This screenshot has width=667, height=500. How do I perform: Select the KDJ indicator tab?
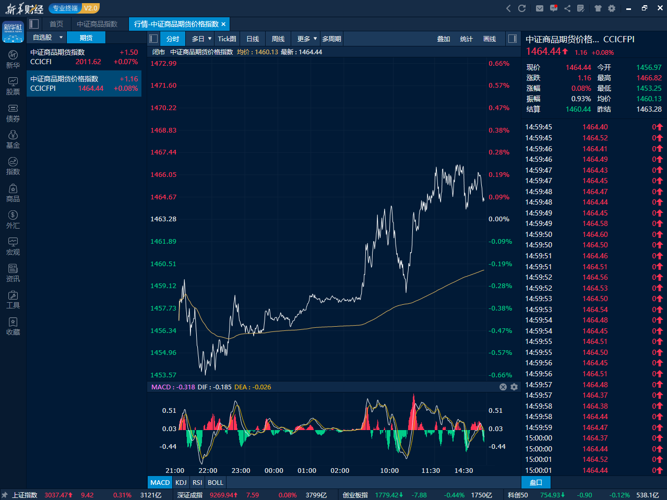[x=181, y=482]
